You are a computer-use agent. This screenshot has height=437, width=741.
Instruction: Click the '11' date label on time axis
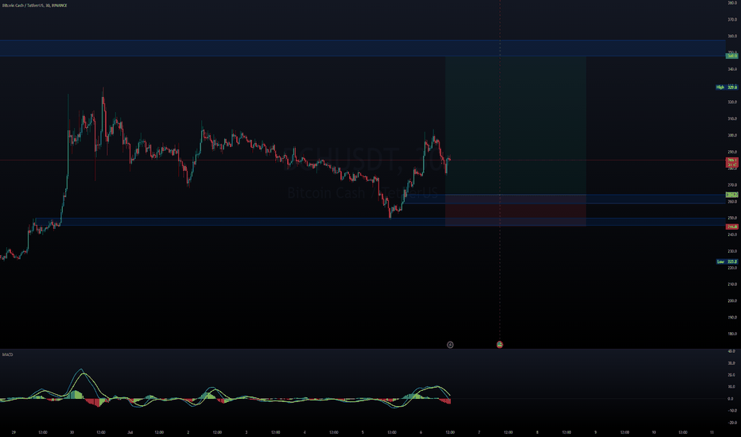point(712,431)
